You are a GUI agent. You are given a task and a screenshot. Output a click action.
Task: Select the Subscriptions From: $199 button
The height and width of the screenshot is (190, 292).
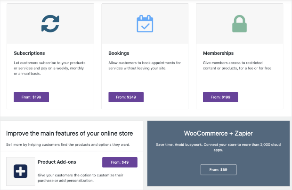tap(31, 97)
